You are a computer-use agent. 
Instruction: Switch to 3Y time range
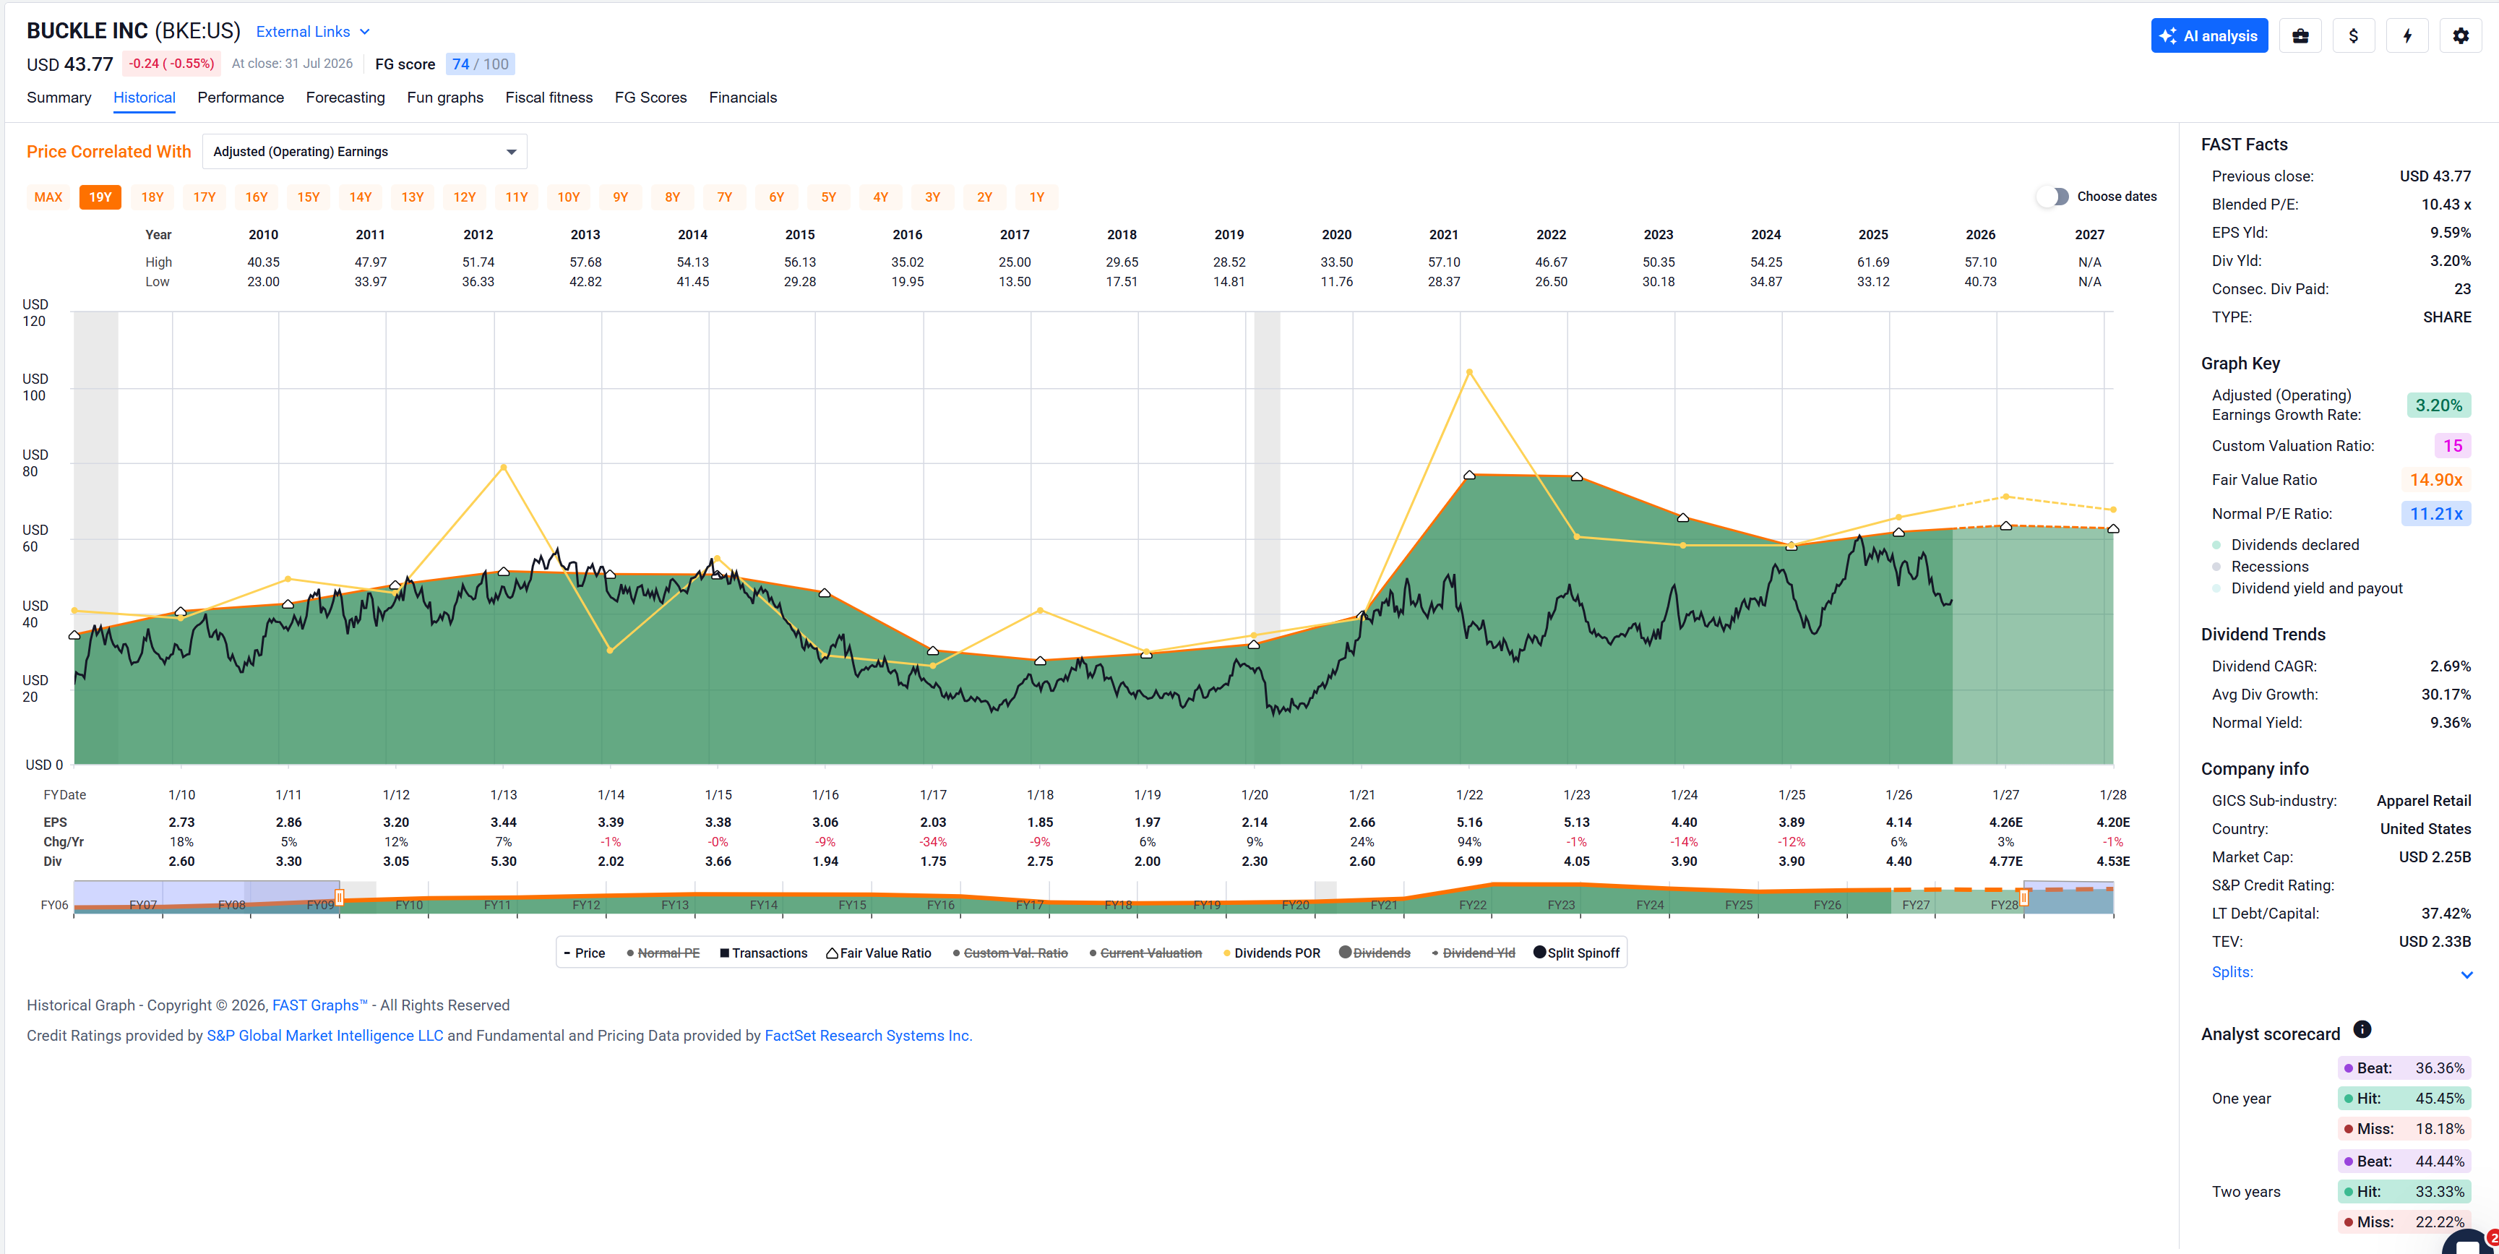(x=932, y=197)
